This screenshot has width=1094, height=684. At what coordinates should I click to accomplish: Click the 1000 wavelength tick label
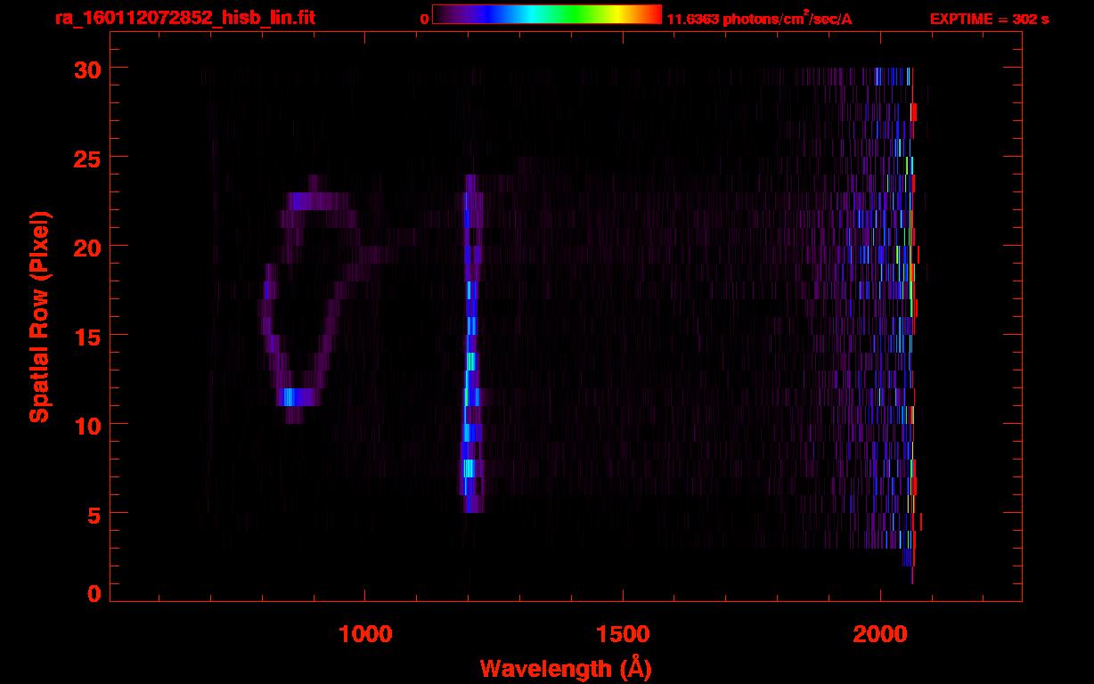(x=365, y=634)
